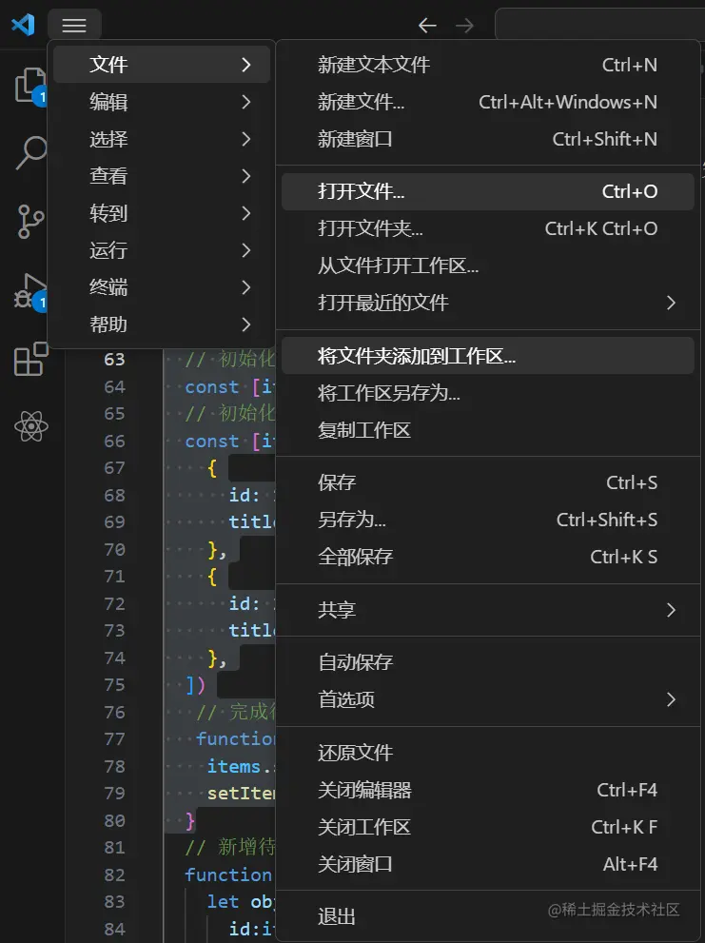
Task: Select the Run and Debug icon
Action: click(29, 290)
